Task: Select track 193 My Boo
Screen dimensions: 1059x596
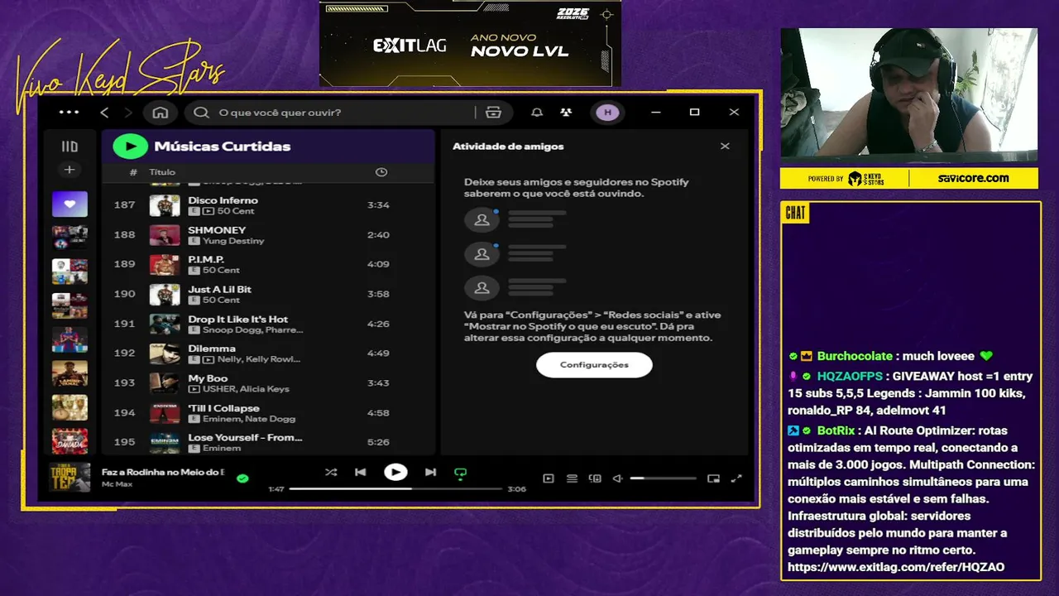Action: (268, 383)
